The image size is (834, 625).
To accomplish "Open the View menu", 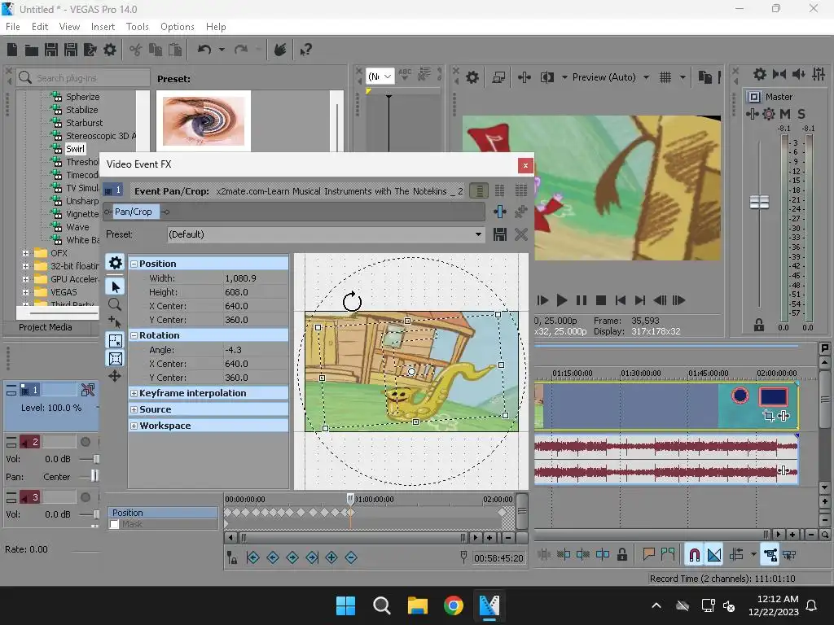I will (69, 27).
